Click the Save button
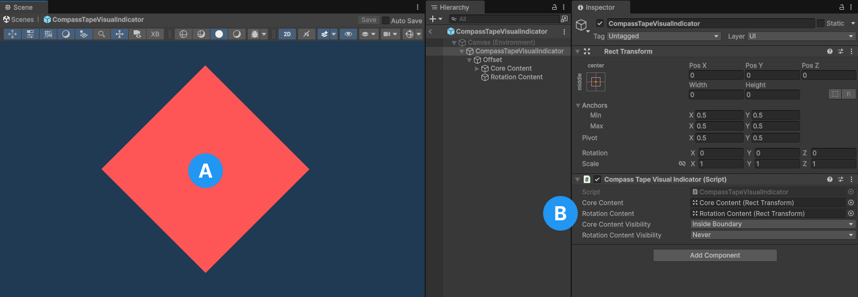 (x=369, y=20)
